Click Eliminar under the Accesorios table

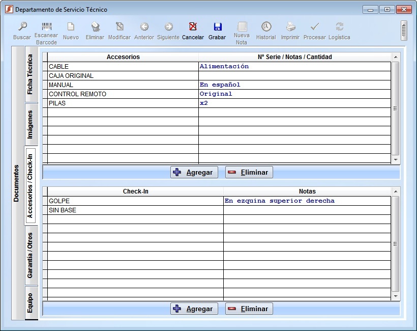pos(249,172)
